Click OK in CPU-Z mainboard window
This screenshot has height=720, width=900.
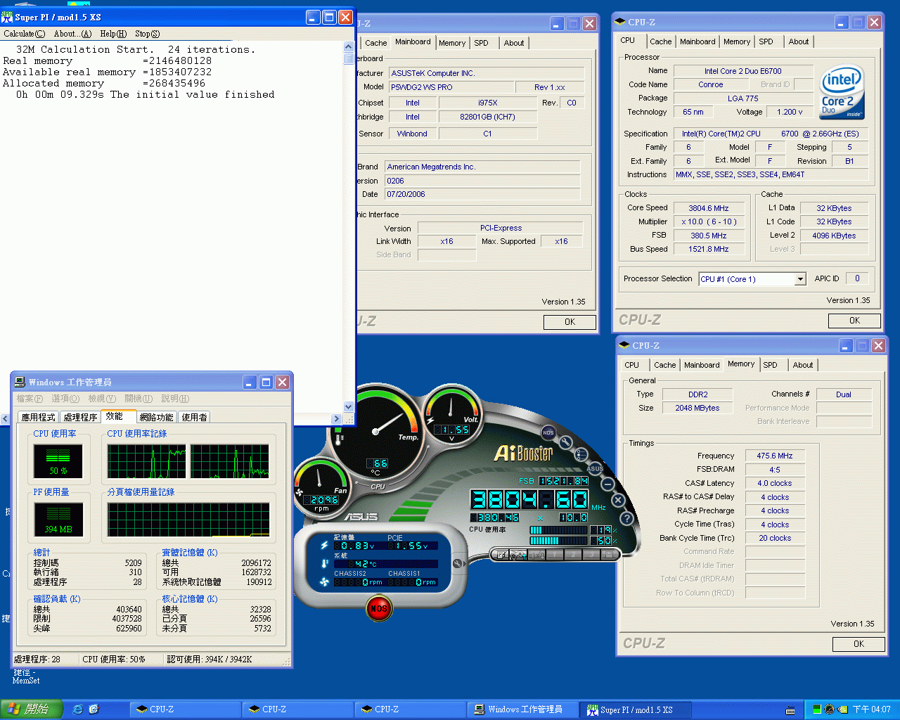pos(570,322)
